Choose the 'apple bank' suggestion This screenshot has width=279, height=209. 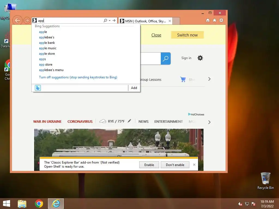pos(47,43)
